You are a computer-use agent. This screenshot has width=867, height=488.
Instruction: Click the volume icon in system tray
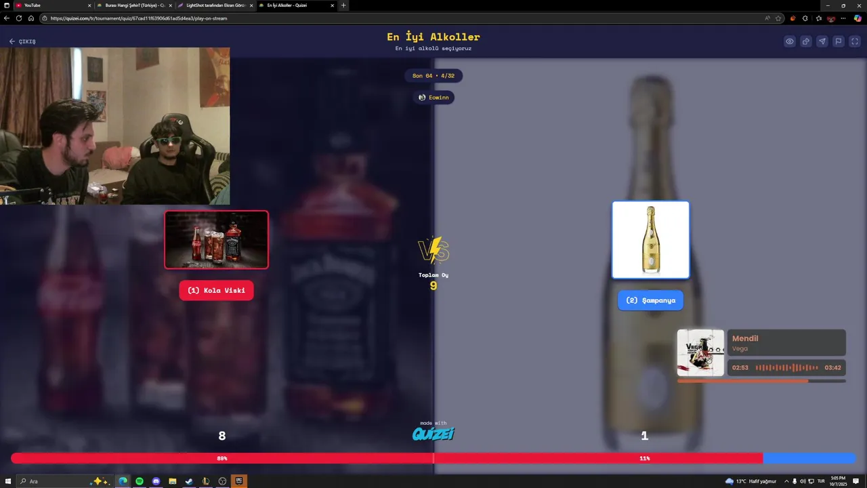click(x=803, y=481)
